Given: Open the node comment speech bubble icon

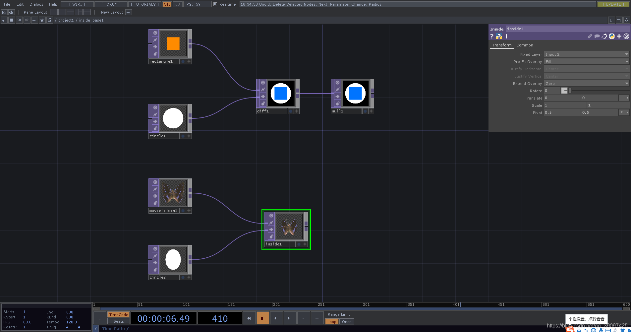Looking at the screenshot, I should [x=597, y=36].
